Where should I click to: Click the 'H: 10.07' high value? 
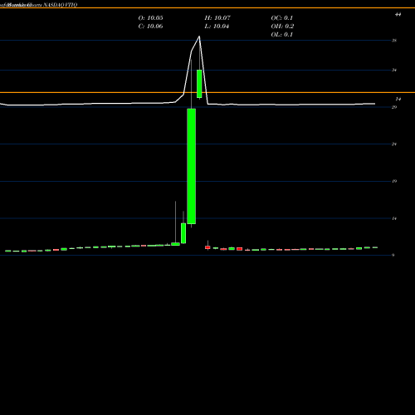point(217,18)
